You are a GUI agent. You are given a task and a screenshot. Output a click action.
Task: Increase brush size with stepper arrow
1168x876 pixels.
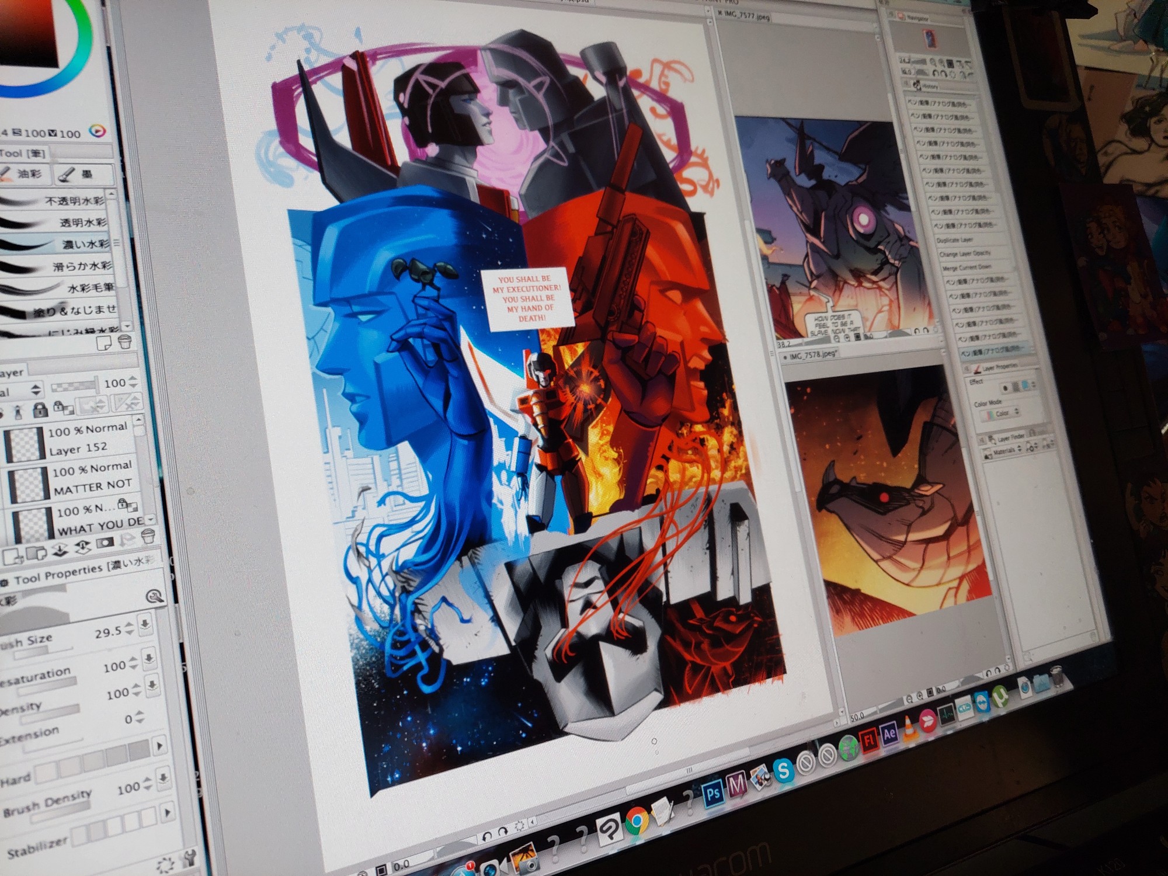(x=130, y=625)
